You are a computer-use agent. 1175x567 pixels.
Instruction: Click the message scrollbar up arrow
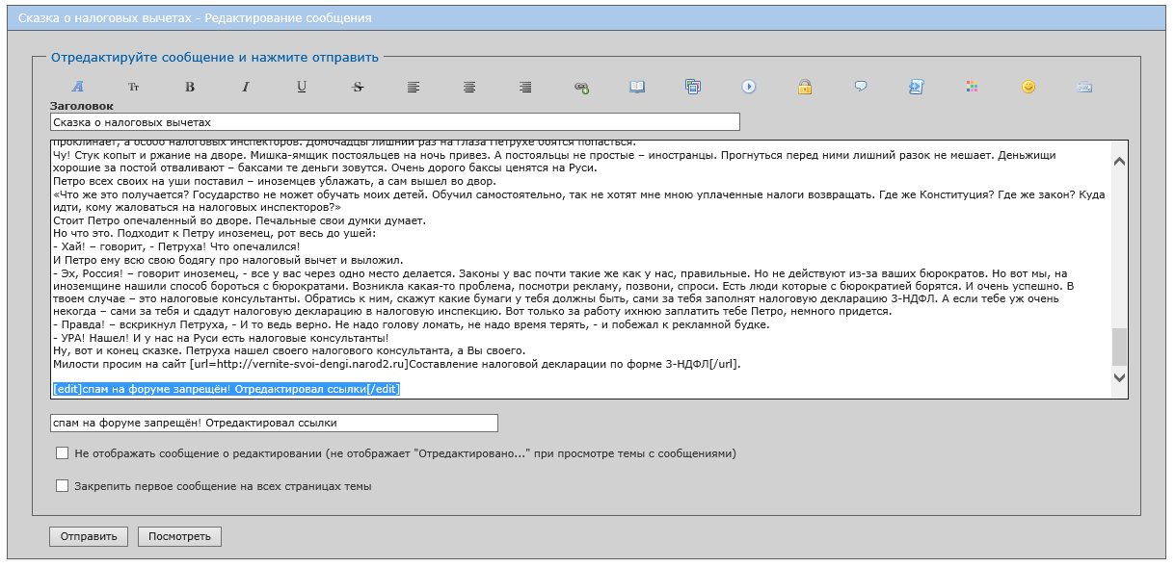click(1119, 162)
